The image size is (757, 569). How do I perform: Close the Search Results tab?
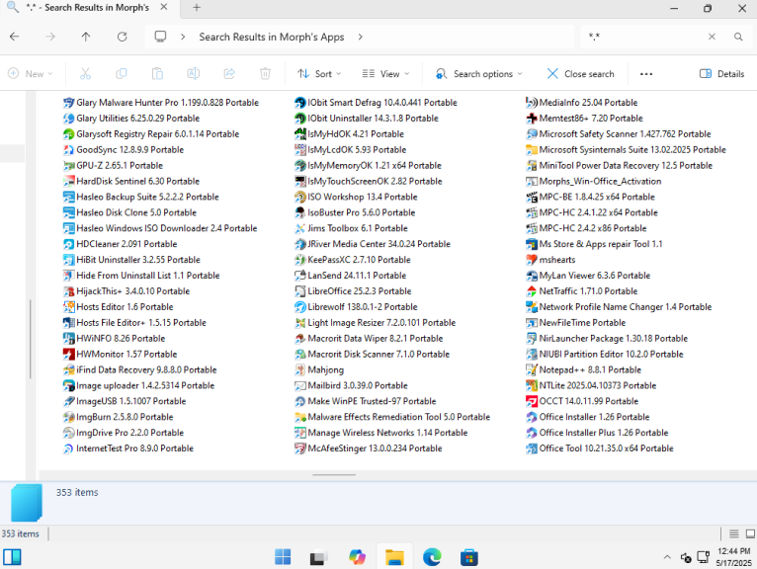click(x=164, y=7)
